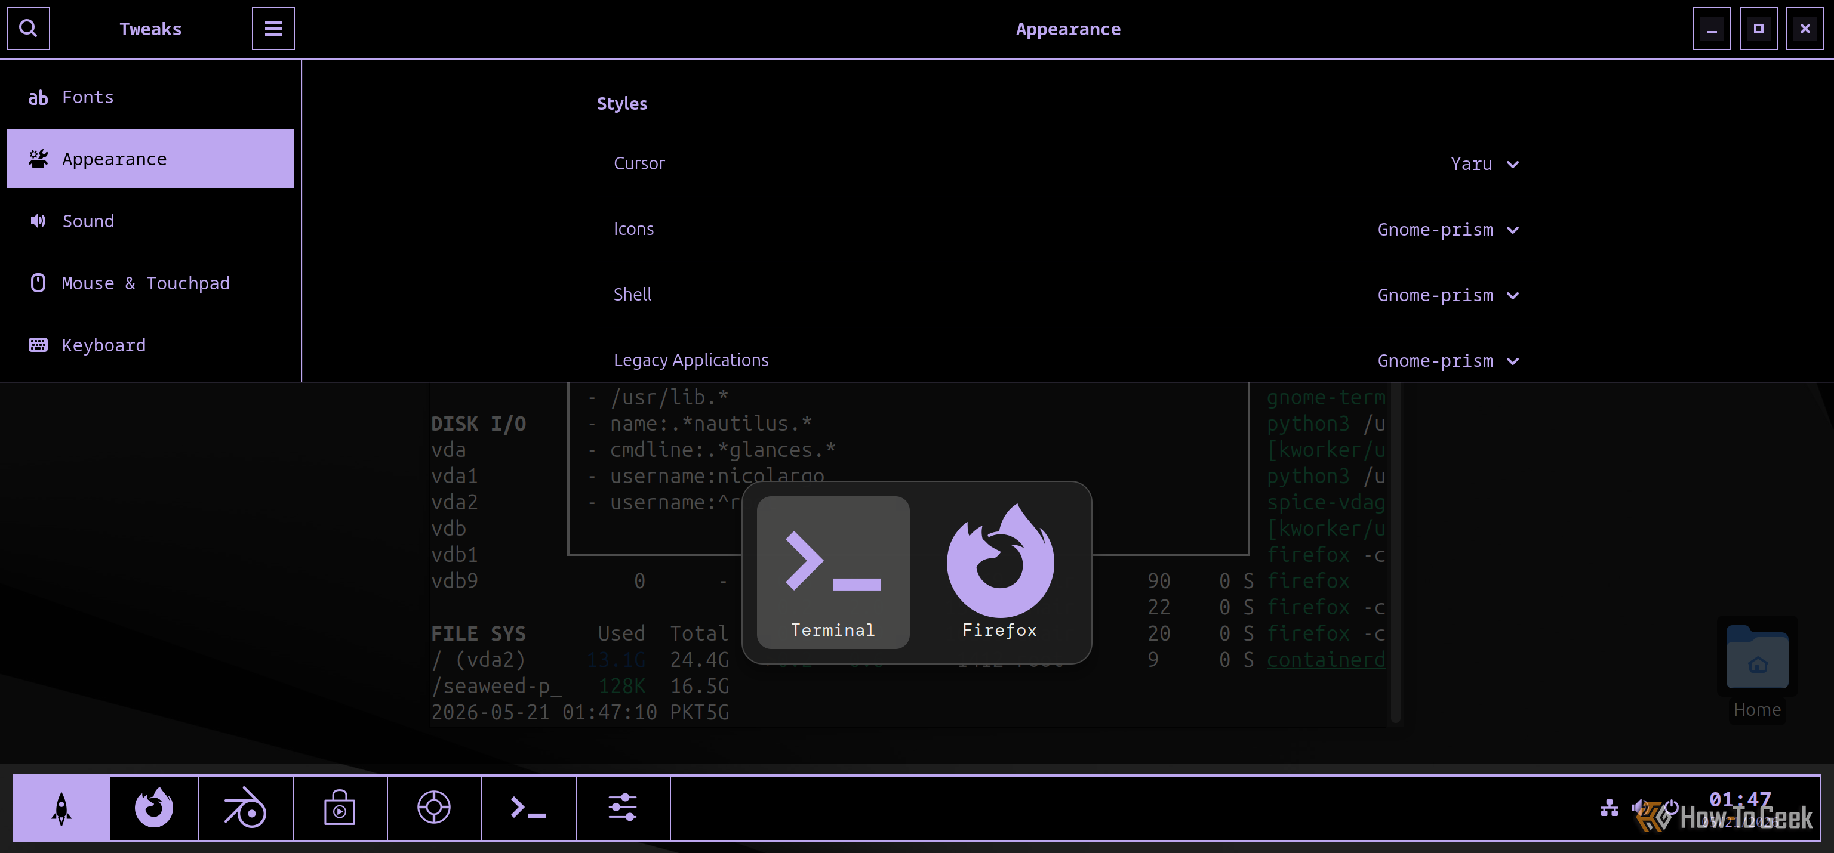Screen dimensions: 1834x853
Task: Click 'DISK I/O' heading in the terminal window
Action: 478,424
